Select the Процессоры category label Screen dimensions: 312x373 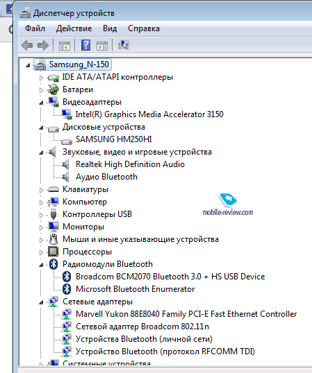pyautogui.click(x=87, y=252)
